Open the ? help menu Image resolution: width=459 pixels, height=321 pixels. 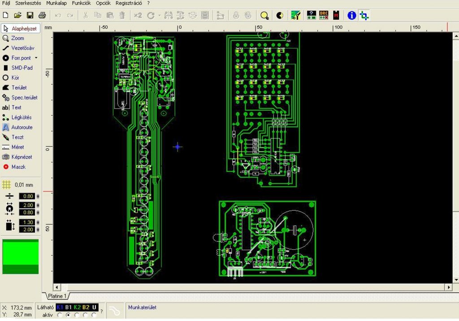point(148,3)
